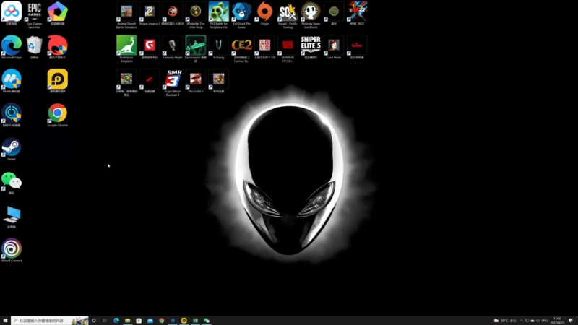This screenshot has width=578, height=325.
Task: Focus the taskbar search box
Action: 50,321
